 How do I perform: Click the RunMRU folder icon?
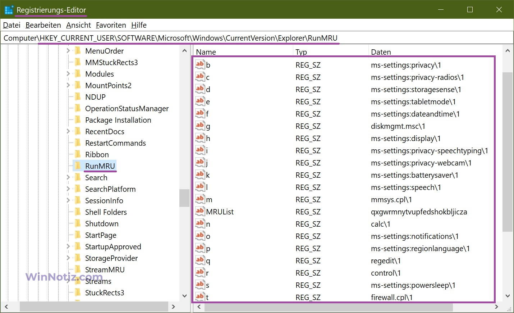pos(78,166)
